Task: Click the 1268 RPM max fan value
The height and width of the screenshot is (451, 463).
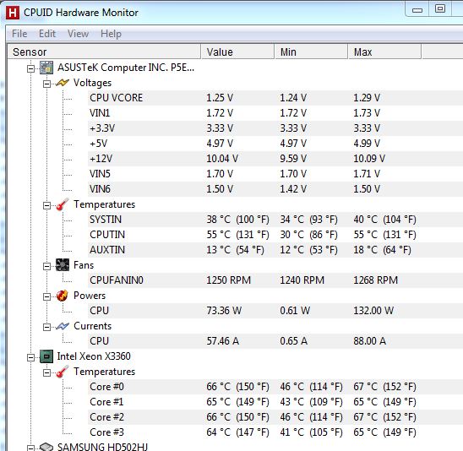Action: 376,280
